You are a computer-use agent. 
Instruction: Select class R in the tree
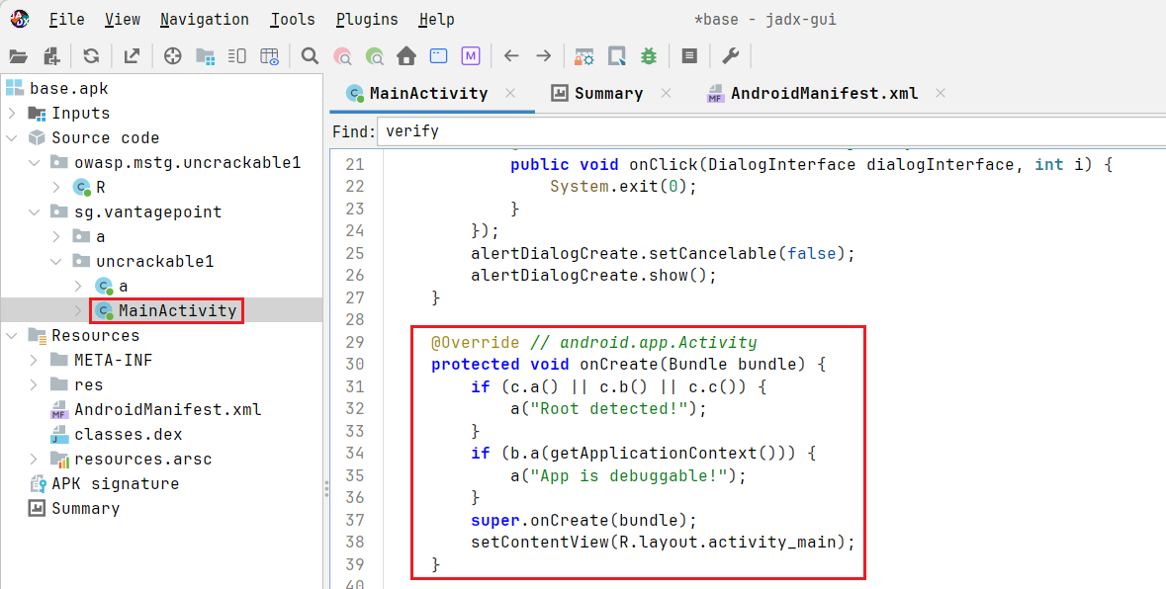pos(89,187)
